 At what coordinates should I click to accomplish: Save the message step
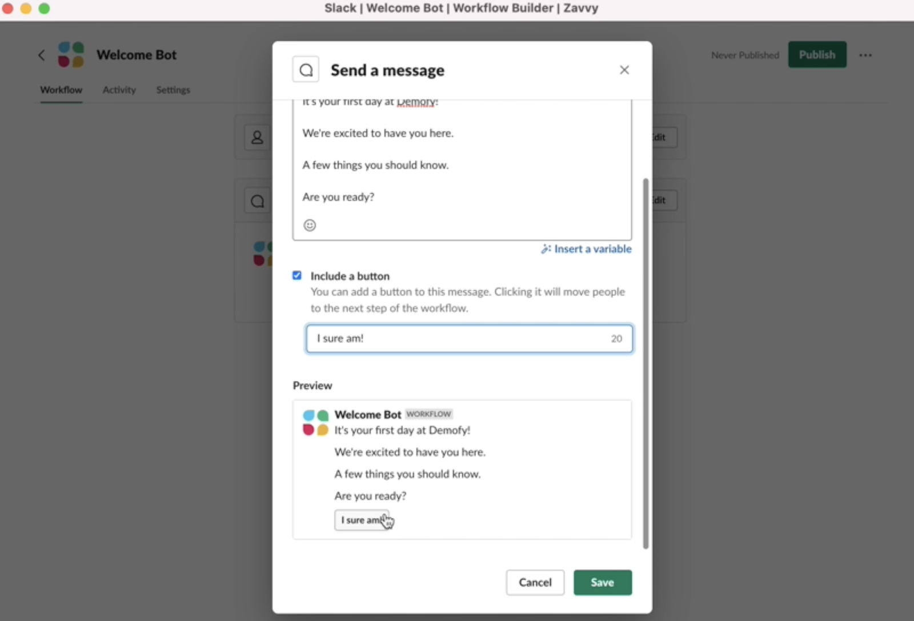point(603,582)
